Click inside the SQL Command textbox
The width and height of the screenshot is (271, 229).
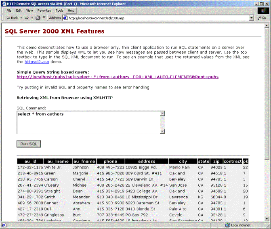point(88,122)
